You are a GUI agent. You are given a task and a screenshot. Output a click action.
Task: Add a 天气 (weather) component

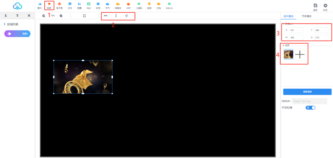[108, 5]
